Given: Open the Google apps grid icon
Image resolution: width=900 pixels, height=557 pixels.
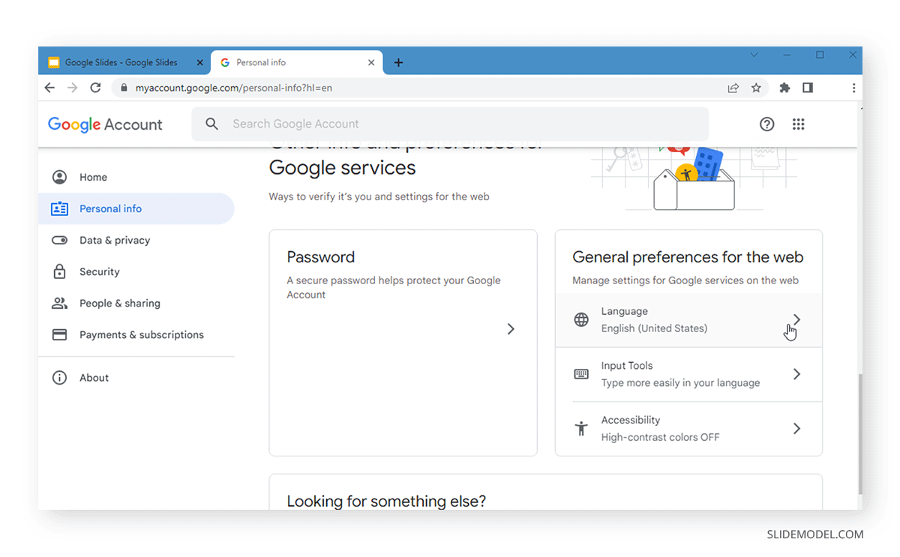Looking at the screenshot, I should 798,124.
